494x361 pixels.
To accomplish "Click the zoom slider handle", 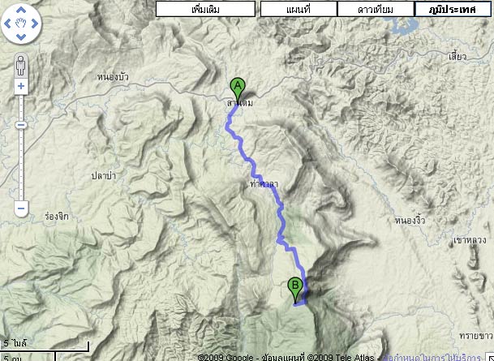I will coord(21,125).
